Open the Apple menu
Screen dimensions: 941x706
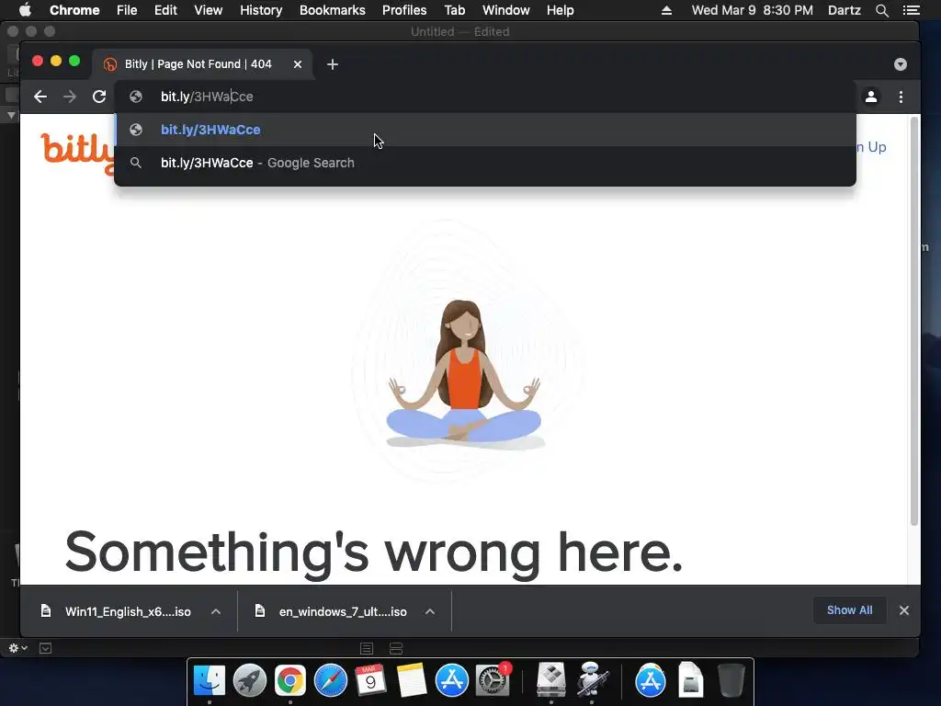(x=25, y=10)
